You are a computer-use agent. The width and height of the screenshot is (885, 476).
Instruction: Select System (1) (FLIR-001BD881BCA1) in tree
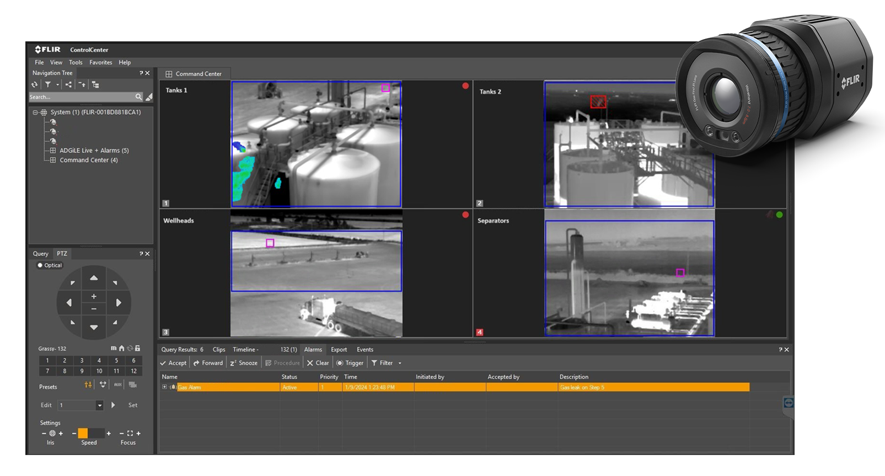click(x=95, y=112)
